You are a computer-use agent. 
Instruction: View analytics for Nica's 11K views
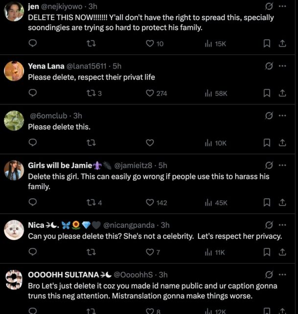pos(215,252)
